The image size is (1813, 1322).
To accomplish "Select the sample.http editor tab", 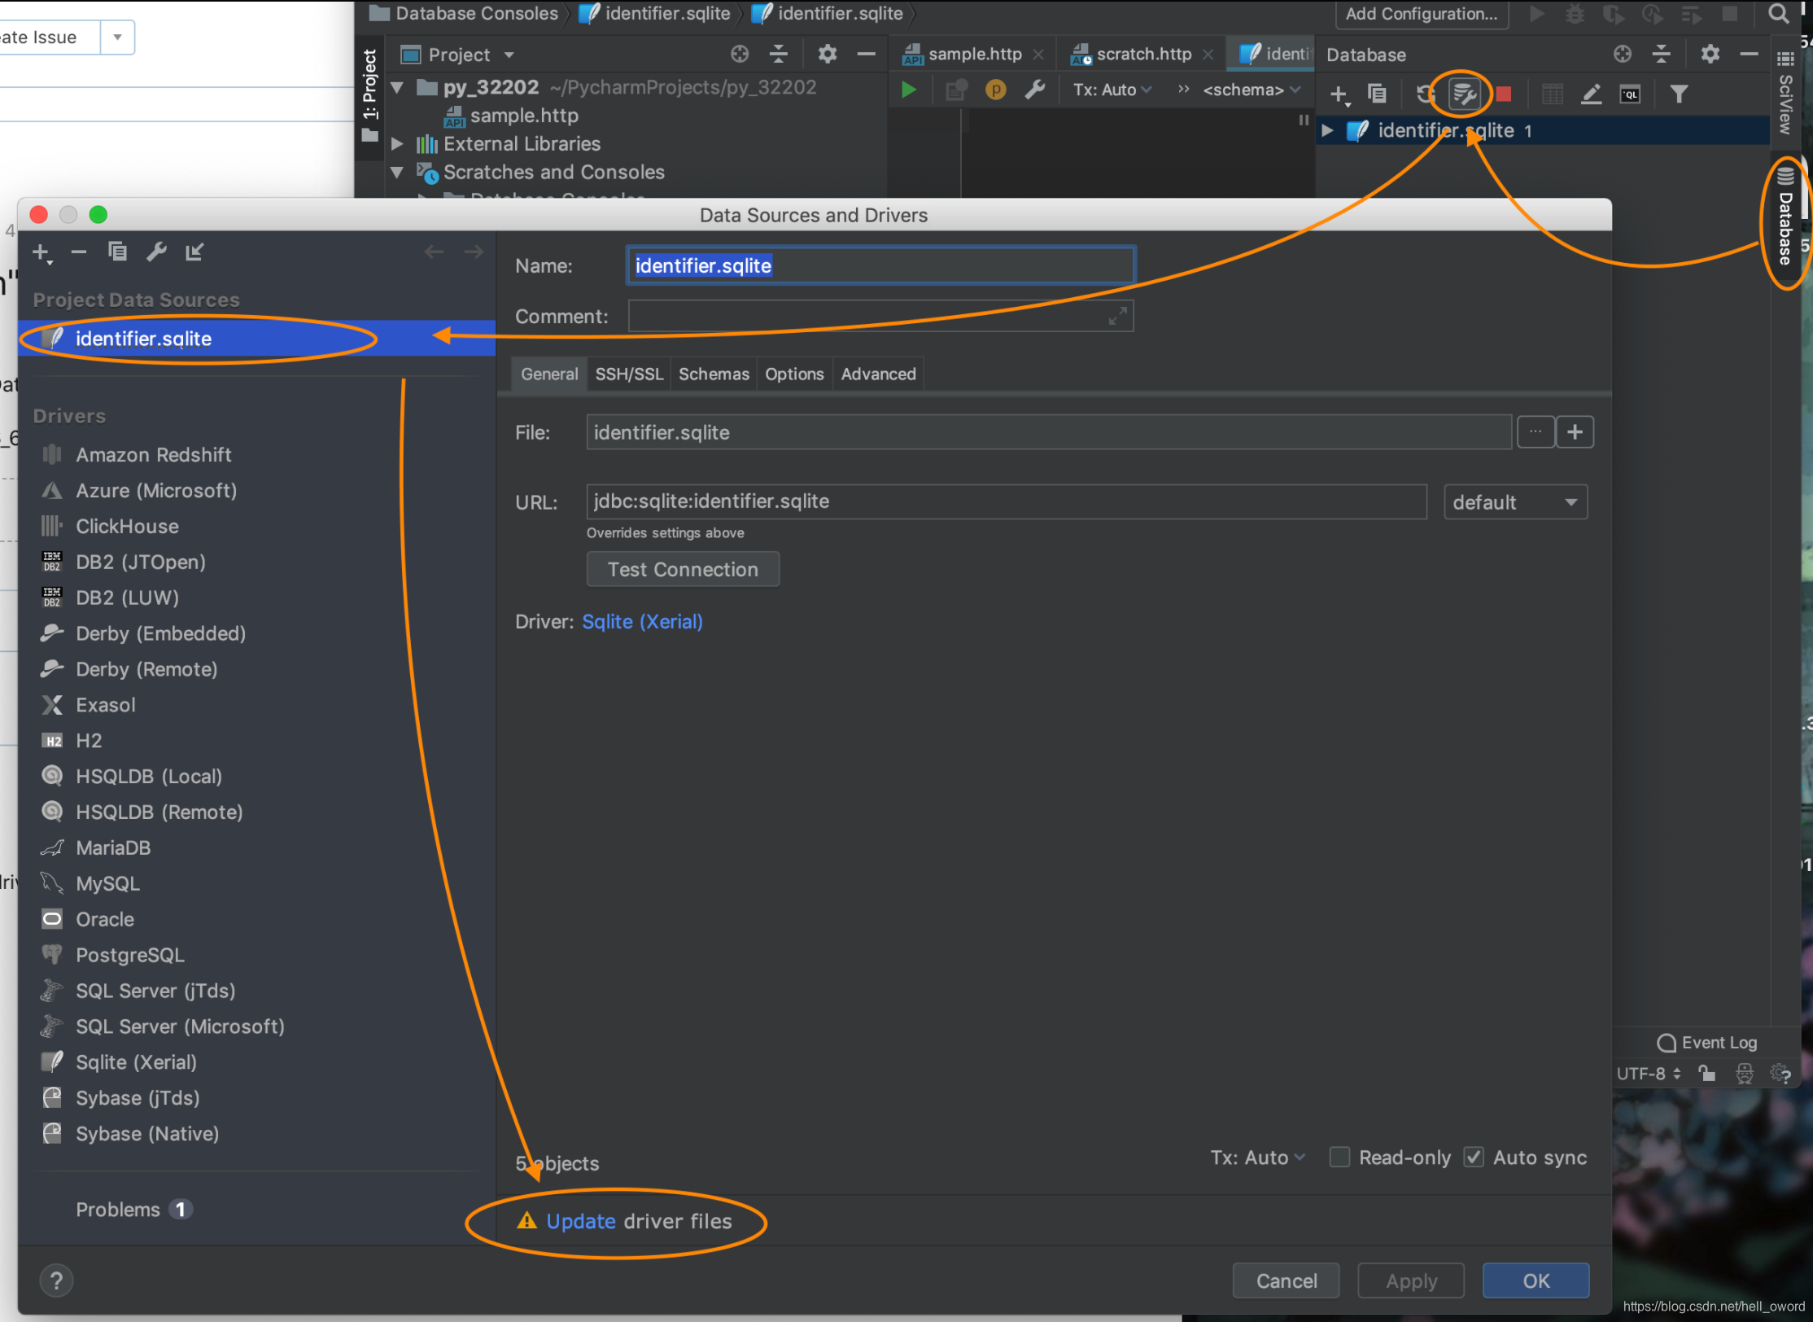I will [974, 55].
